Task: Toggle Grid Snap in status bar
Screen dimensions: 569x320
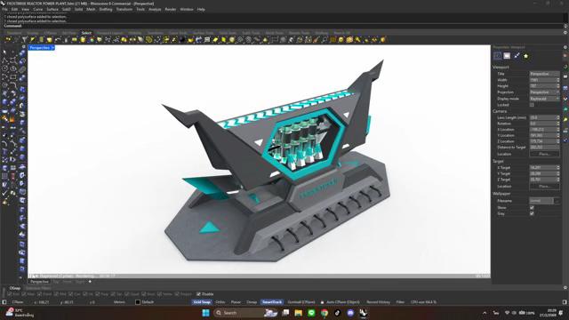Action: coord(202,302)
